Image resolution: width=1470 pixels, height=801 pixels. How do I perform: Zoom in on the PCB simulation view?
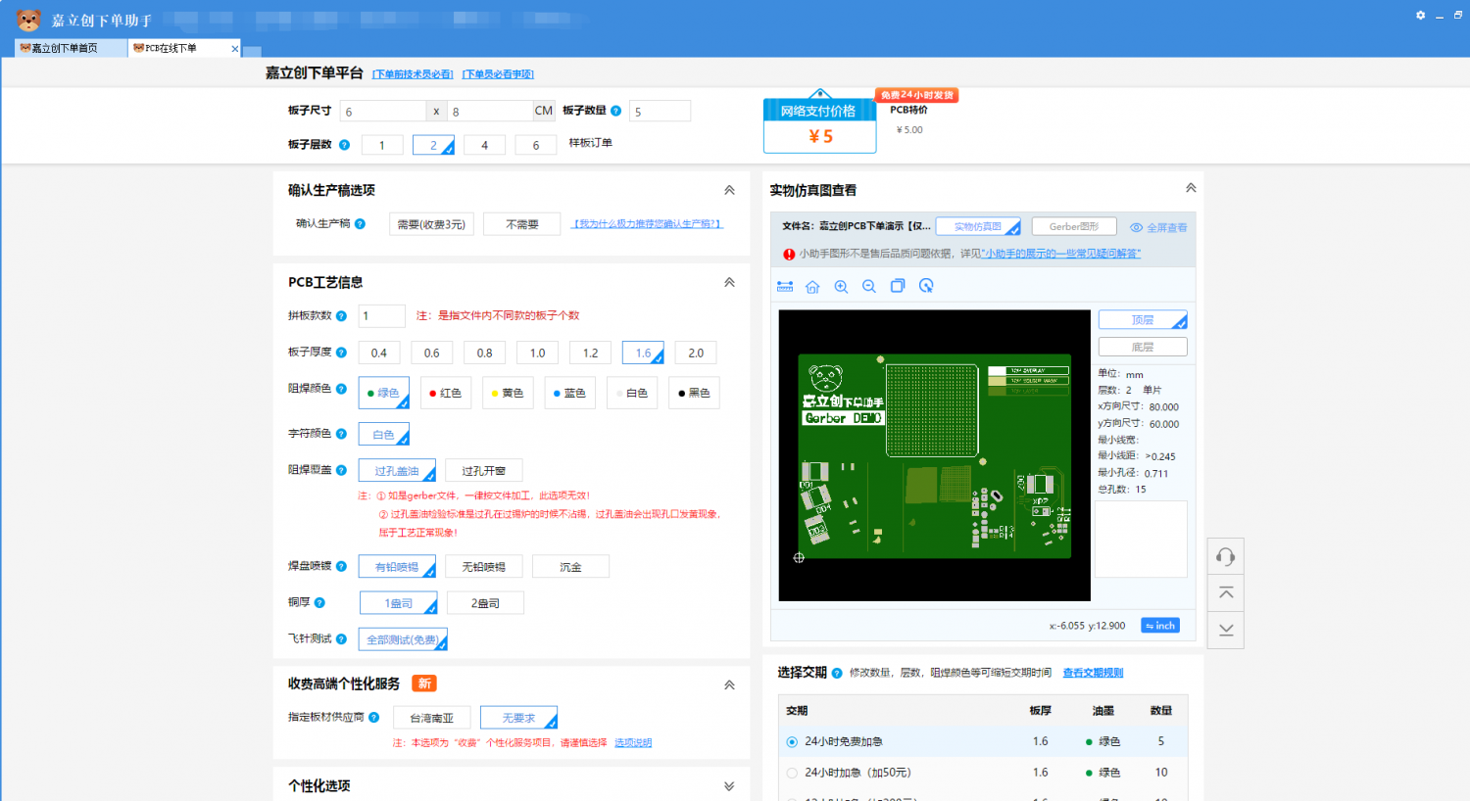point(841,286)
